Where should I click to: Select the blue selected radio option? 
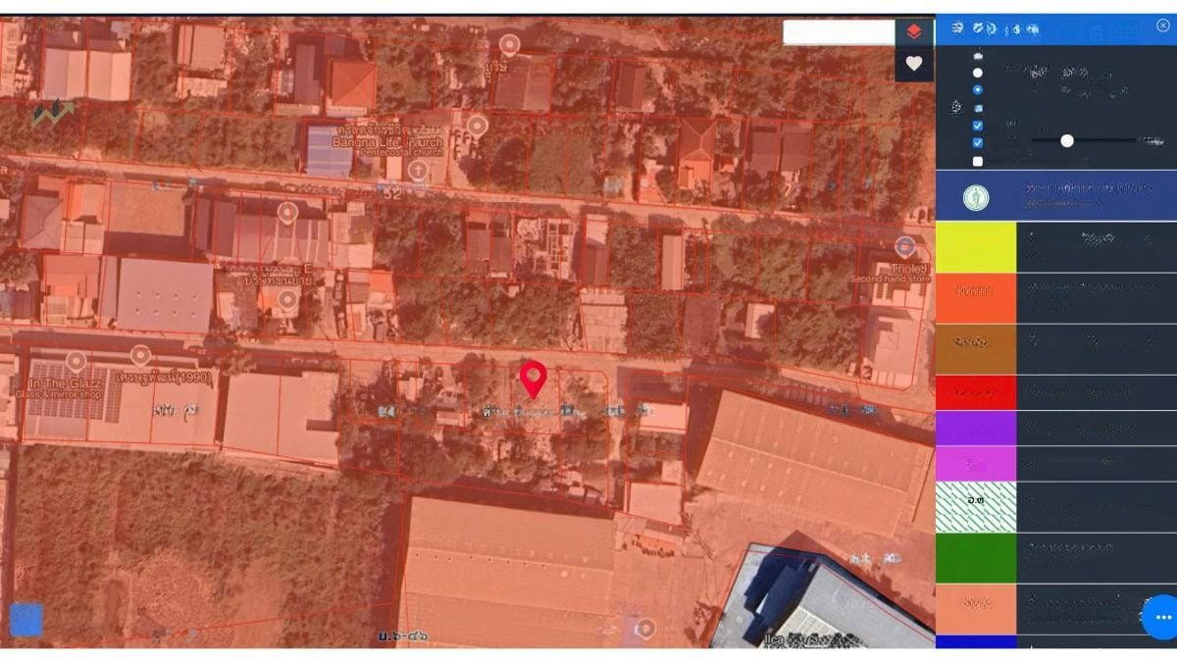pos(977,89)
